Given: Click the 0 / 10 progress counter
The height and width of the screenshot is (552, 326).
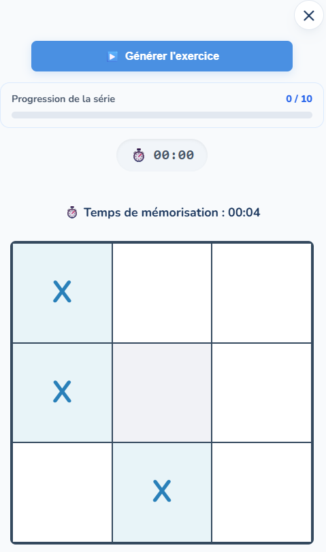Looking at the screenshot, I should pos(299,99).
